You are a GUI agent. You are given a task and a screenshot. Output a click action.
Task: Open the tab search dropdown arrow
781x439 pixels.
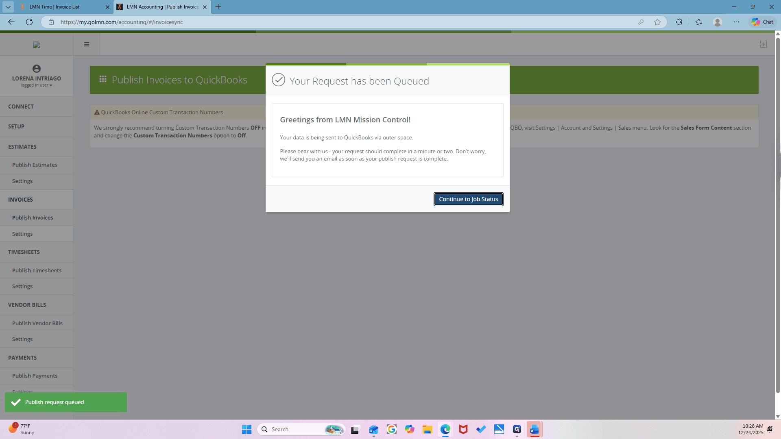(x=8, y=7)
